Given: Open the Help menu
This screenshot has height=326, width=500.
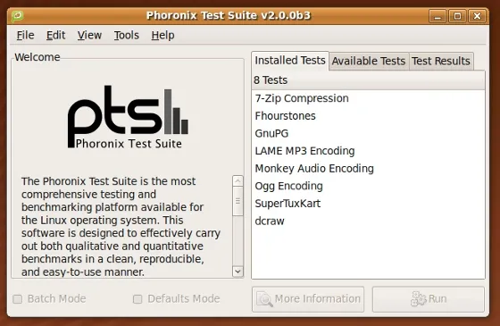Looking at the screenshot, I should coord(162,35).
